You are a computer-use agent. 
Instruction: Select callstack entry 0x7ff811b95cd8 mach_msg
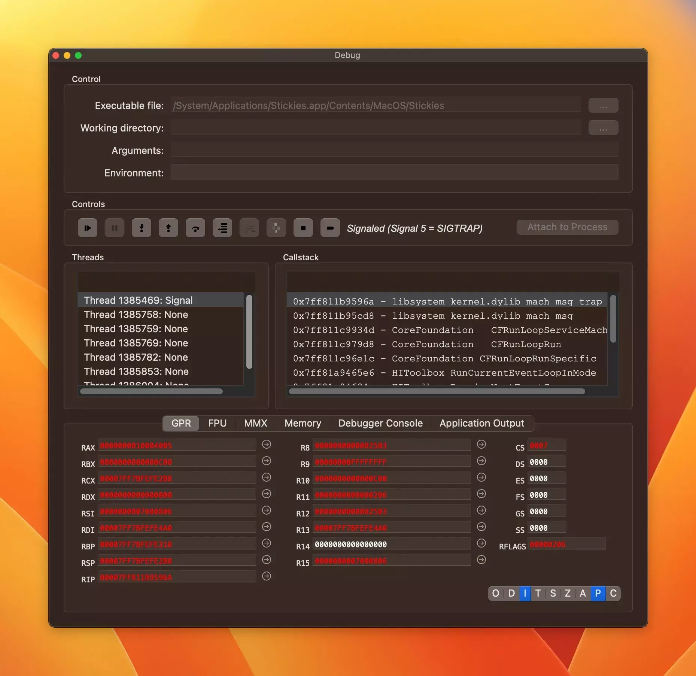(447, 316)
